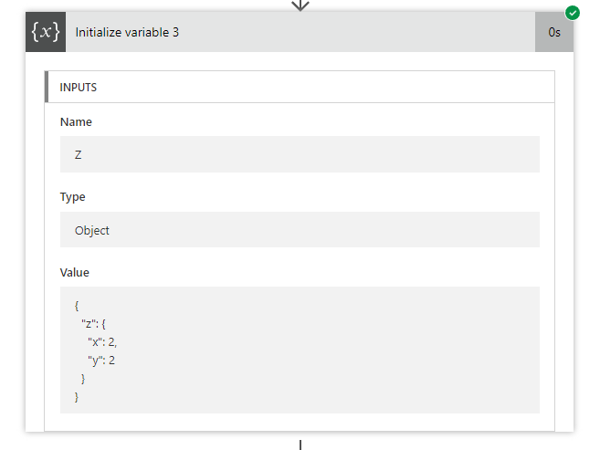
Task: Click the down arrow connector above the card
Action: (300, 5)
